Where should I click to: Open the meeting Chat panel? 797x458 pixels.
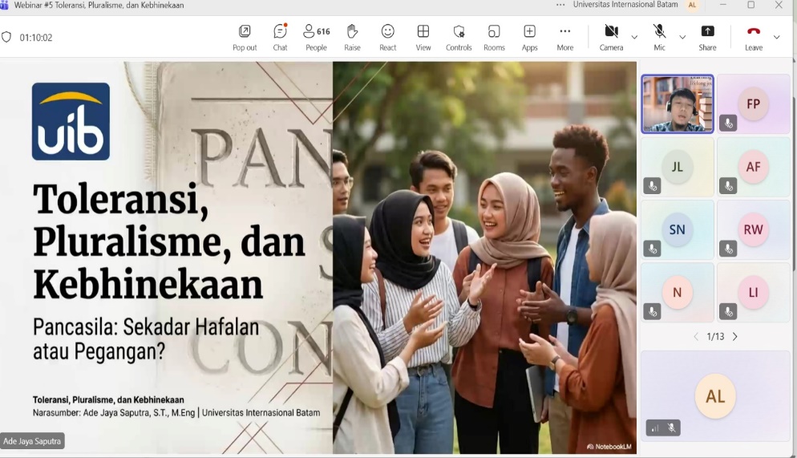280,37
